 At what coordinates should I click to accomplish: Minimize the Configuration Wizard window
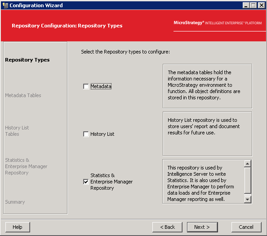[x=246, y=5]
